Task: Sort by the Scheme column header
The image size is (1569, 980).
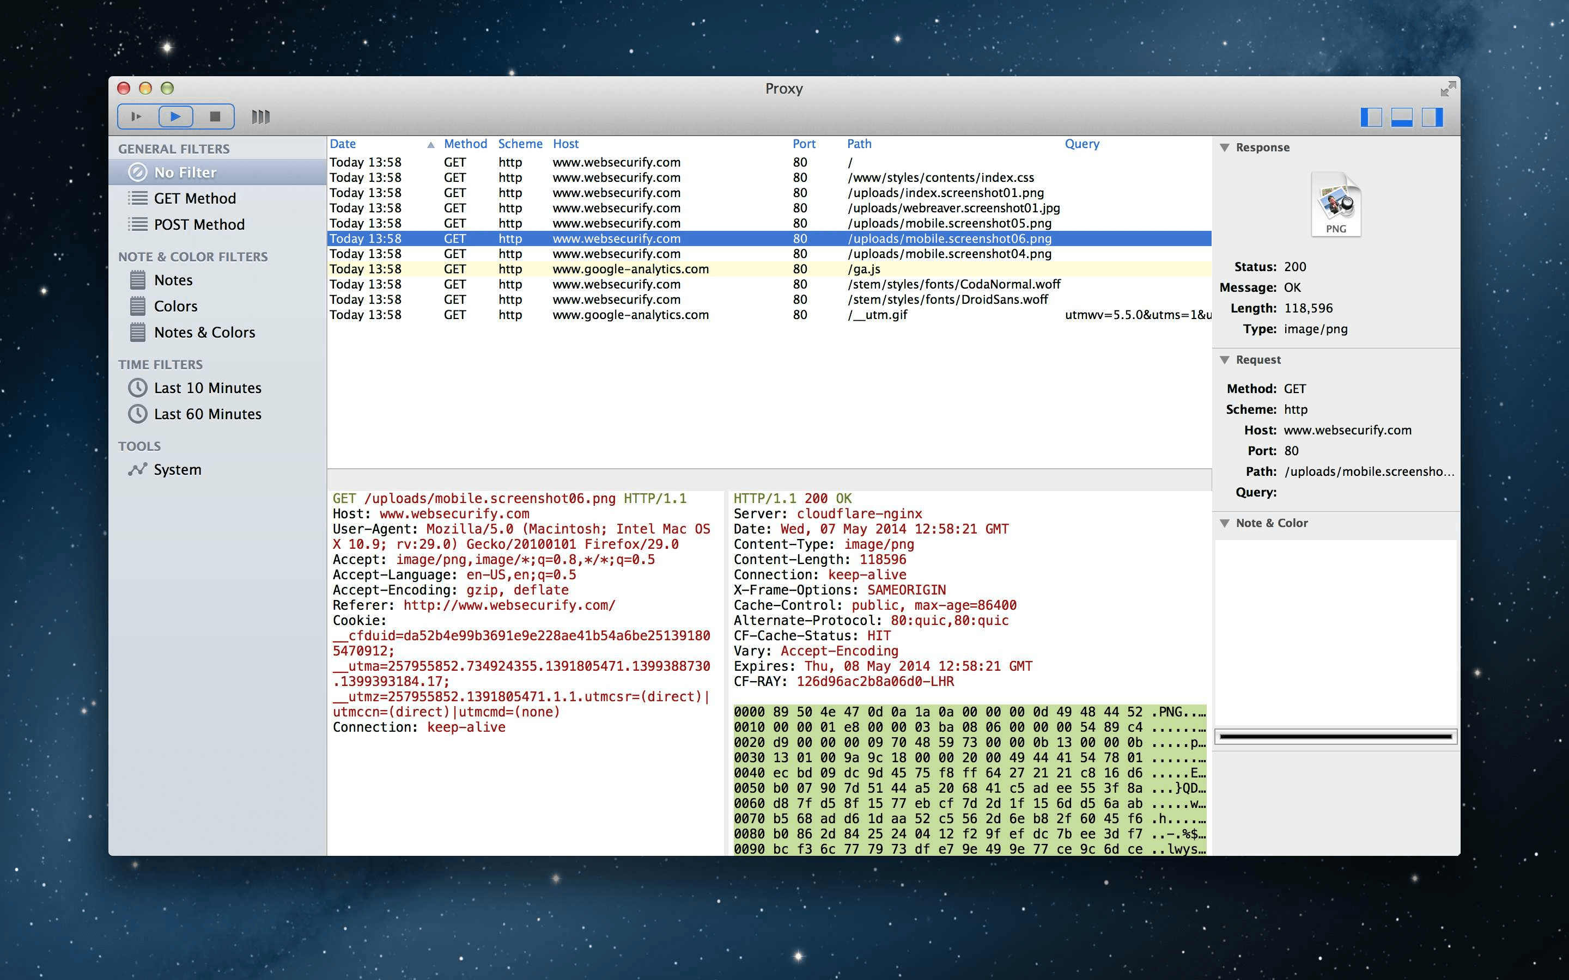Action: pyautogui.click(x=520, y=144)
